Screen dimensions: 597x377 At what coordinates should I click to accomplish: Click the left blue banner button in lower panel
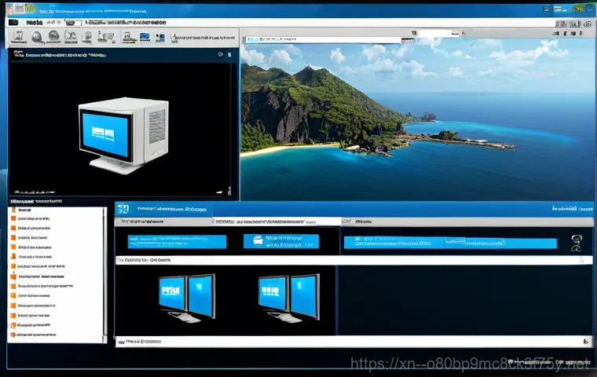[x=177, y=241]
